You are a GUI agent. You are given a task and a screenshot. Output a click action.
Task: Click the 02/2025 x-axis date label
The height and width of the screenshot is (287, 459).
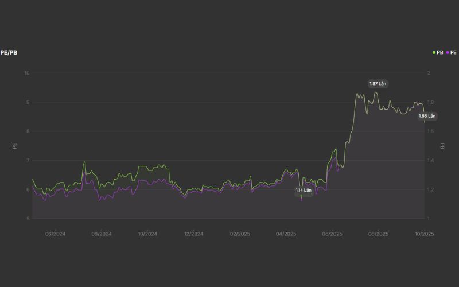pos(240,234)
